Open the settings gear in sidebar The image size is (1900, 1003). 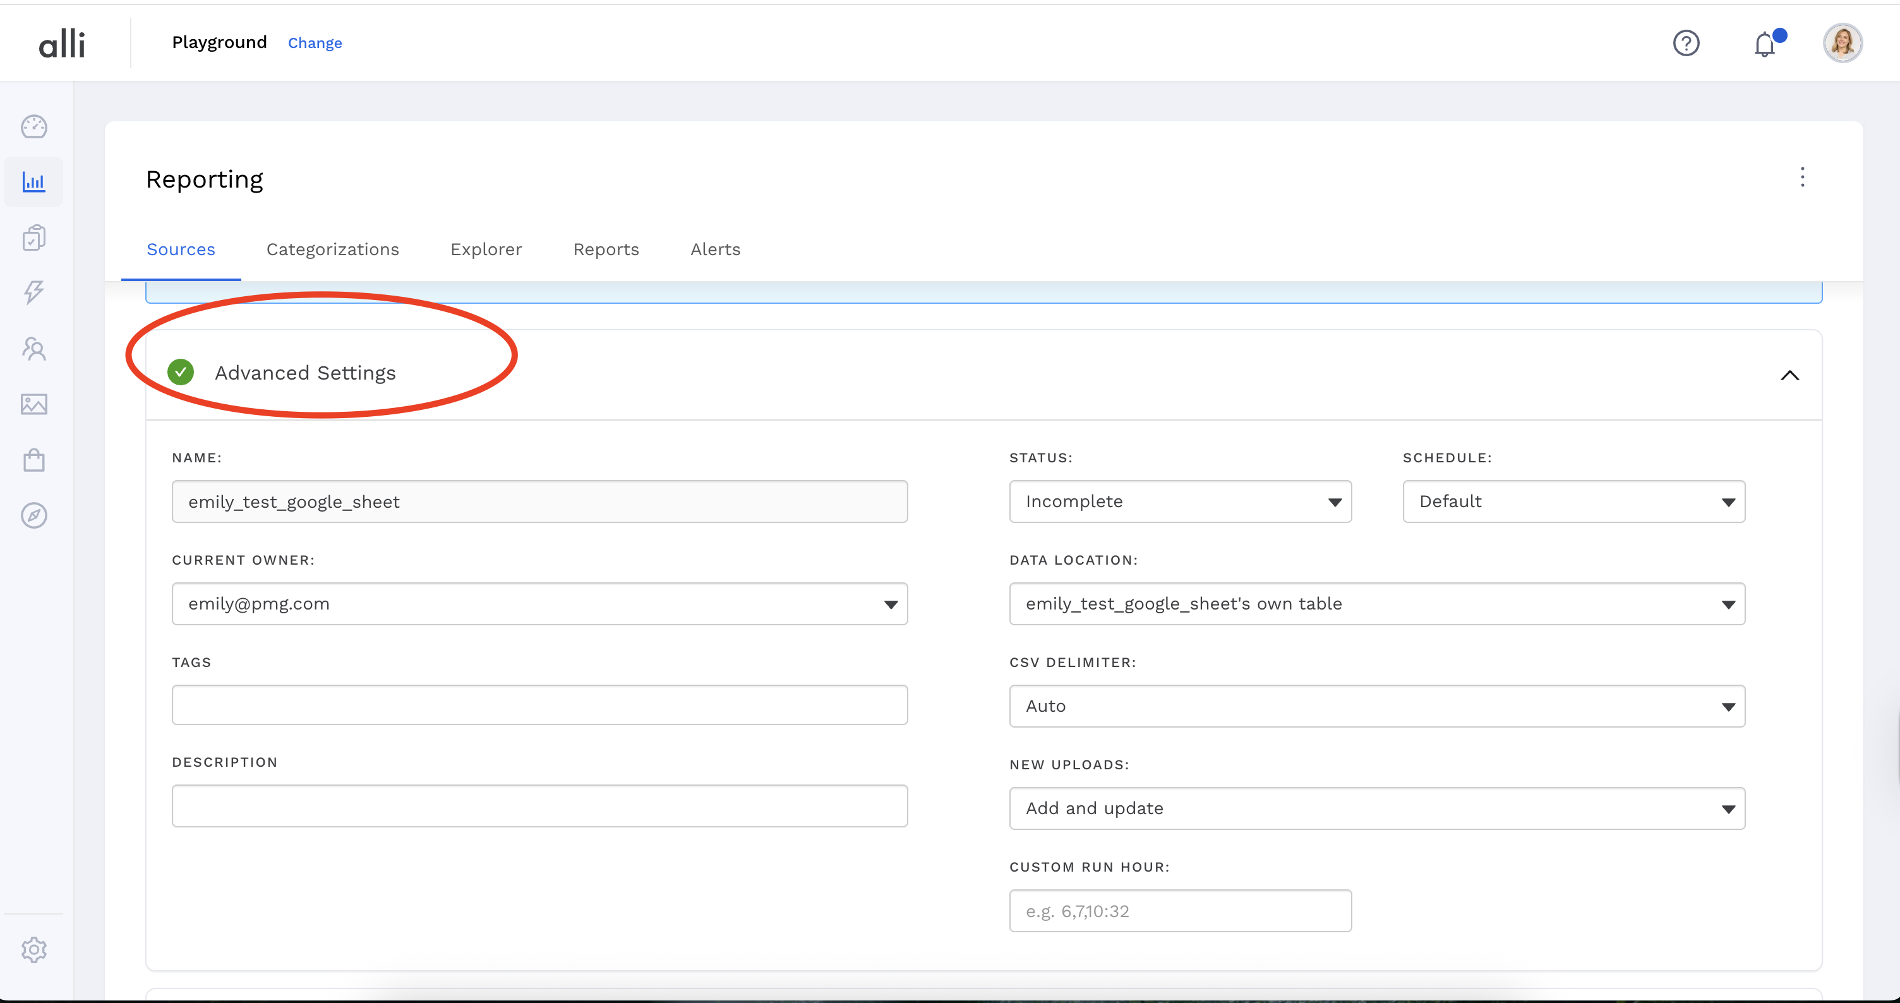[x=34, y=950]
